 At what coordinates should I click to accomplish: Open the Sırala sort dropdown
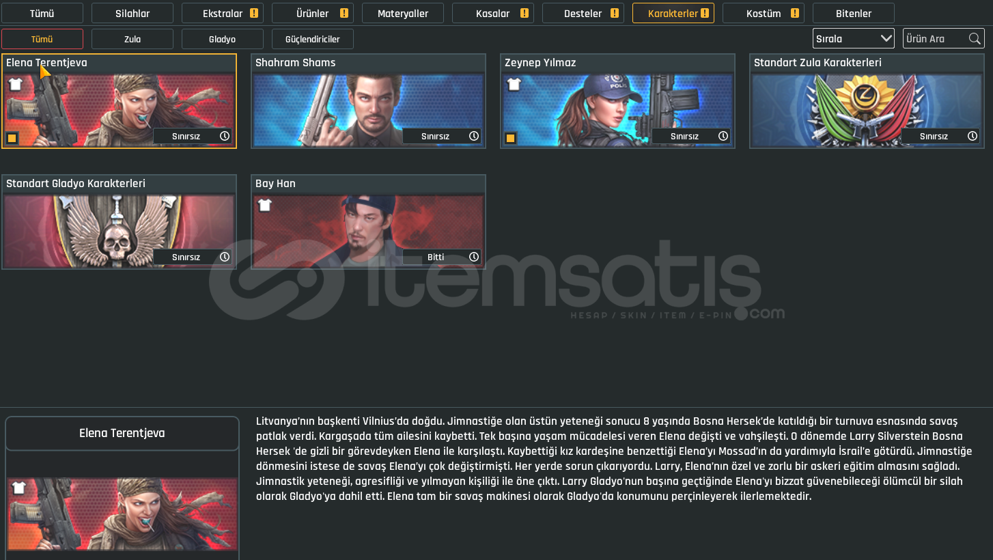pos(854,38)
